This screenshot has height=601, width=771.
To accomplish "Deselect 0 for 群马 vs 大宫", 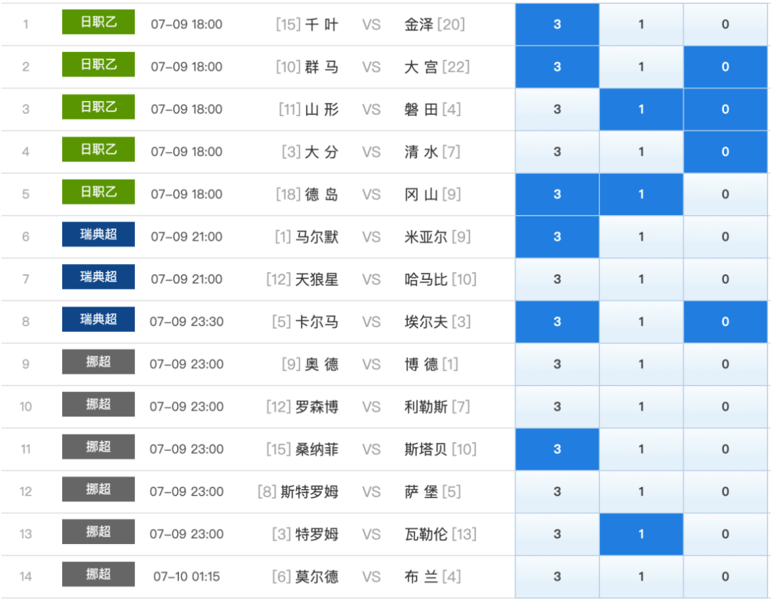I will tap(726, 67).
